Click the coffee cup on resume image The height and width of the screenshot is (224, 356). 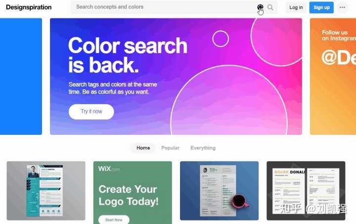(239, 201)
